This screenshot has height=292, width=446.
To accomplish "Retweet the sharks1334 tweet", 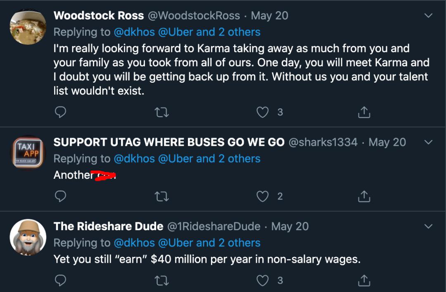I will (161, 196).
